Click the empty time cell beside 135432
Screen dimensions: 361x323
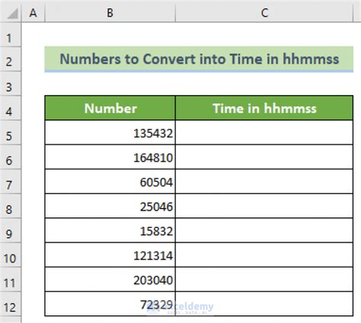click(264, 132)
